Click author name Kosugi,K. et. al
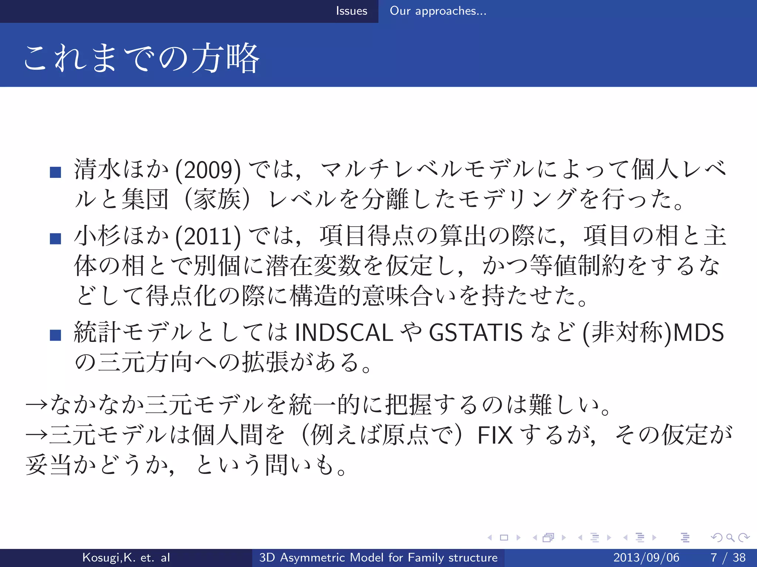 tap(126, 557)
